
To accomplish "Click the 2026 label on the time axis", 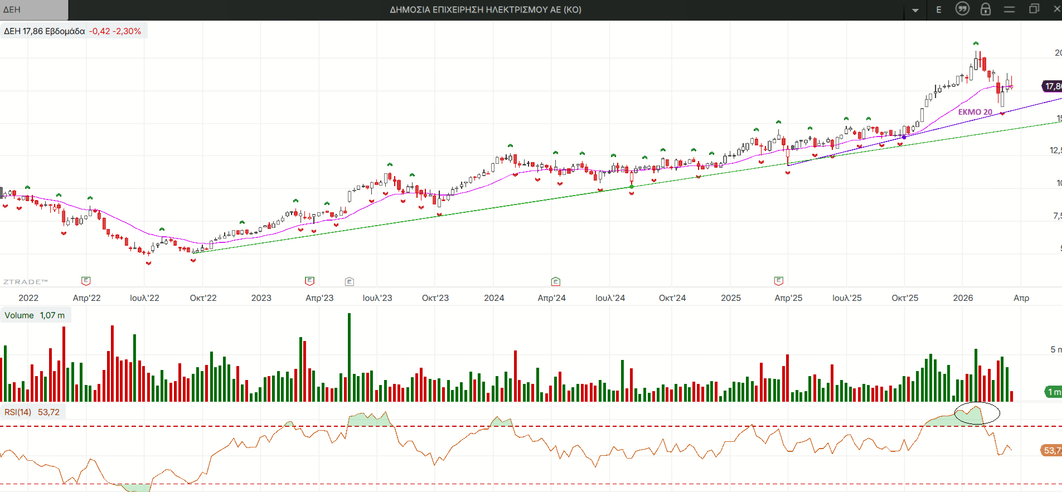I will coord(963,298).
